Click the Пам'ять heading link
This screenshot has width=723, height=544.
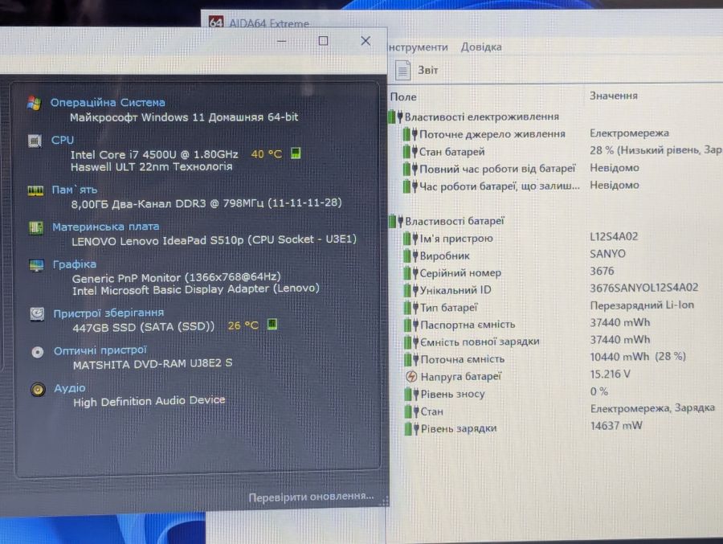coord(74,190)
